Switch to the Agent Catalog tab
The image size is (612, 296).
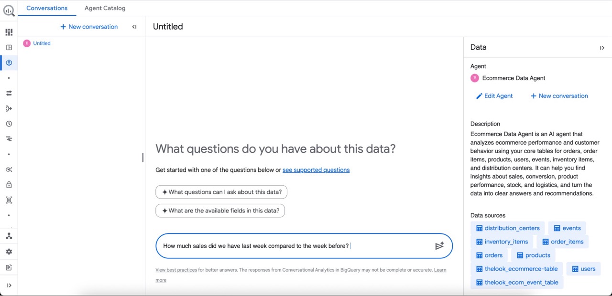click(x=105, y=8)
